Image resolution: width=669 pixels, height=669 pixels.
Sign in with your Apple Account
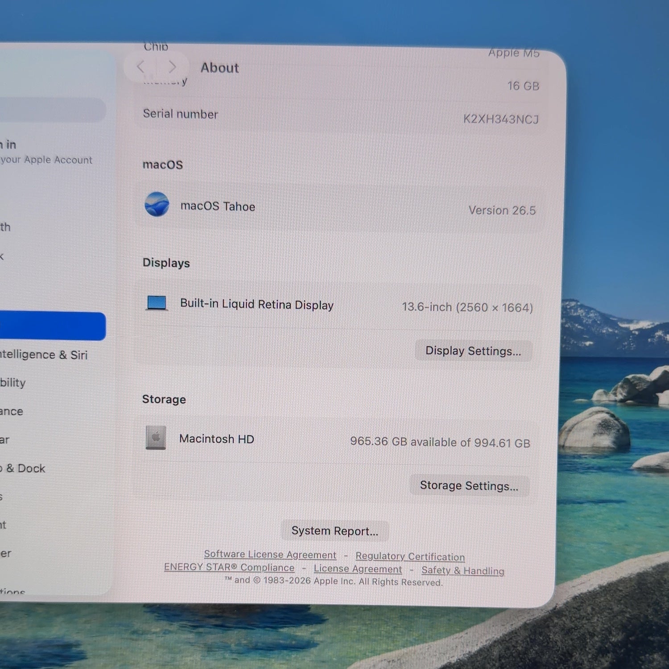point(46,152)
